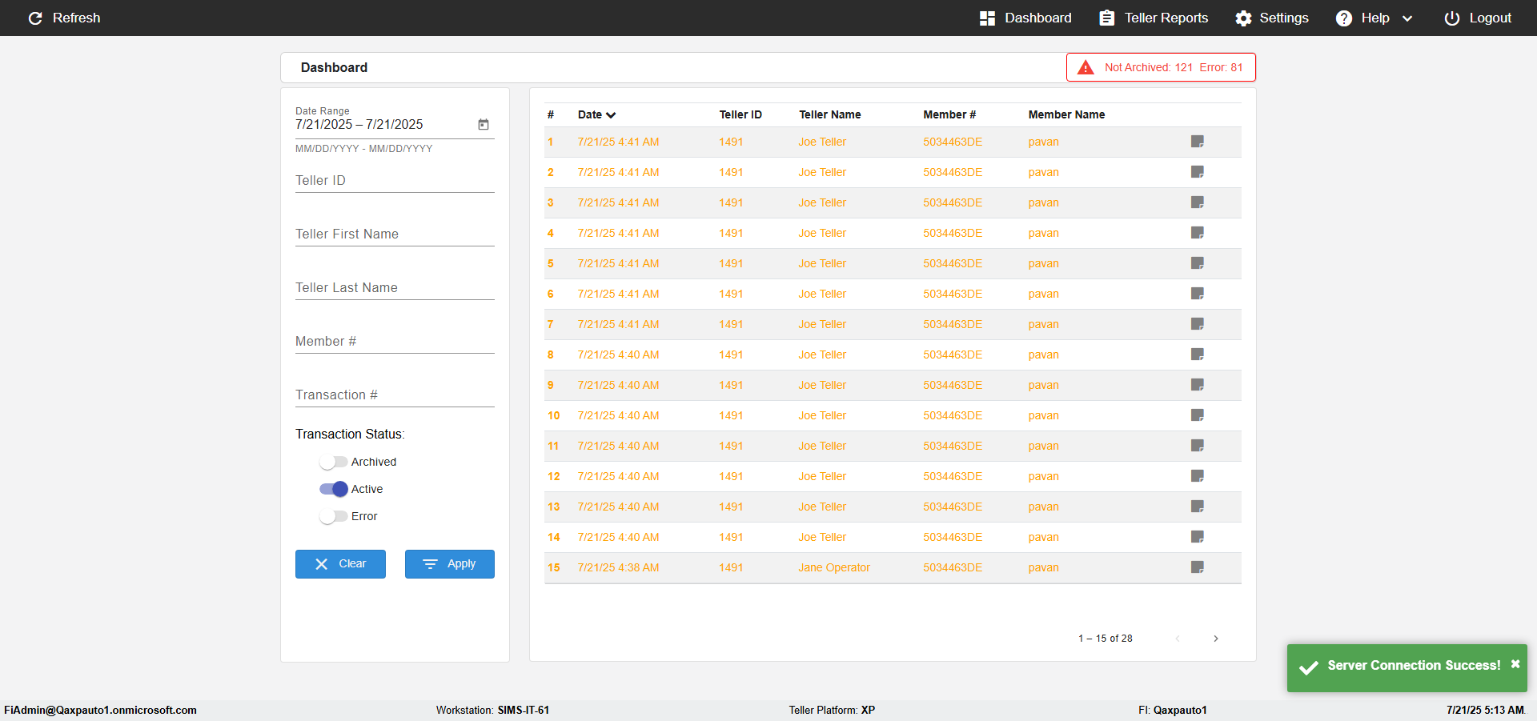1537x721 pixels.
Task: Open the date range calendar picker icon
Action: click(x=484, y=124)
